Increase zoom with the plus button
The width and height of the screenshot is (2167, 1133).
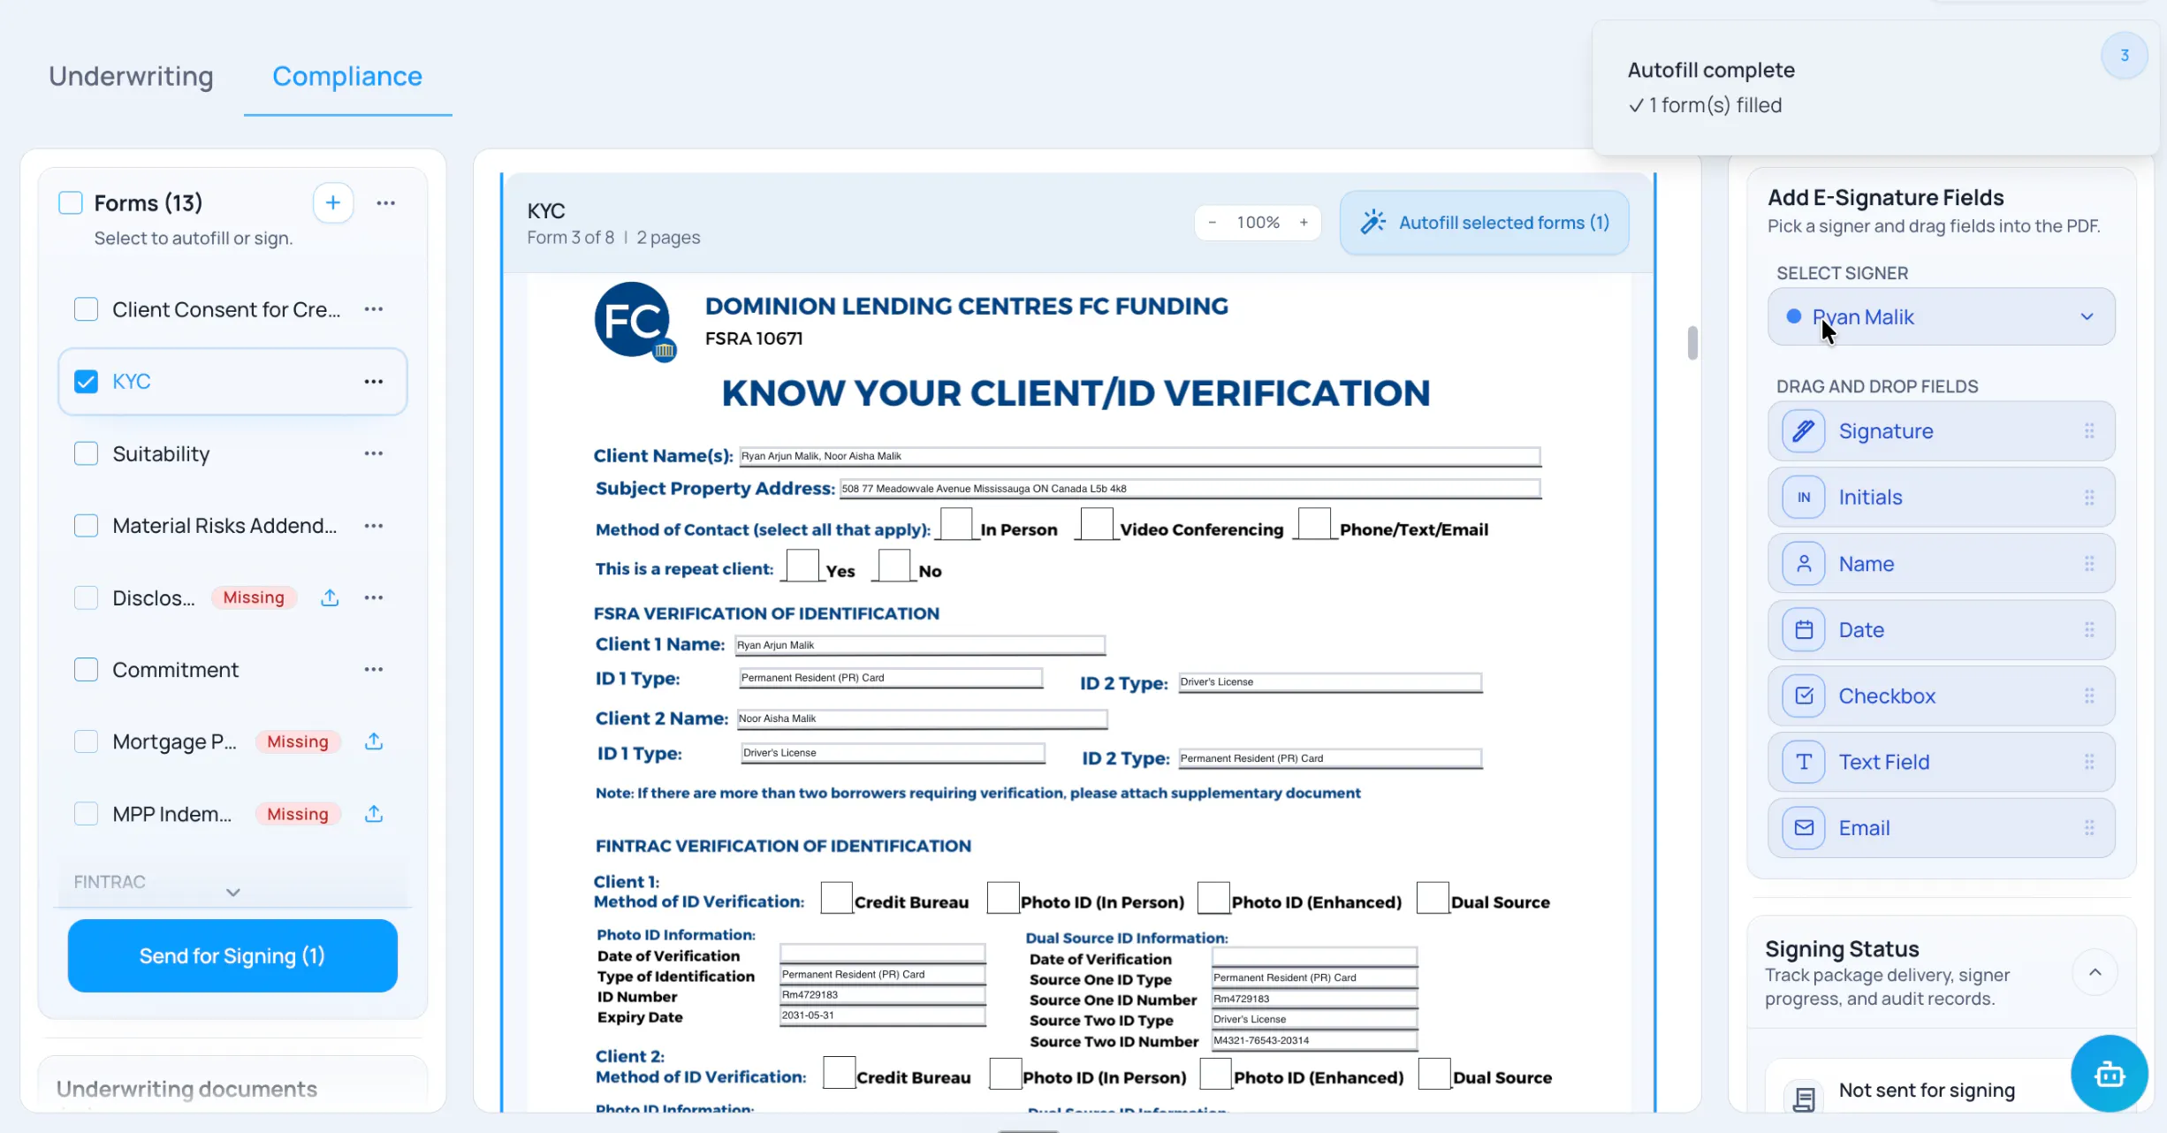(x=1304, y=223)
